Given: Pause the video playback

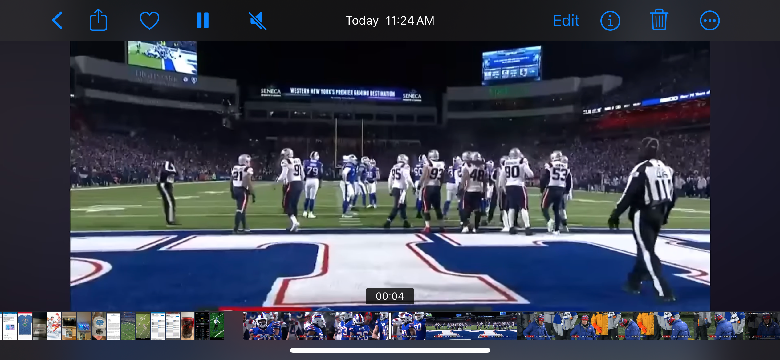Looking at the screenshot, I should (203, 21).
